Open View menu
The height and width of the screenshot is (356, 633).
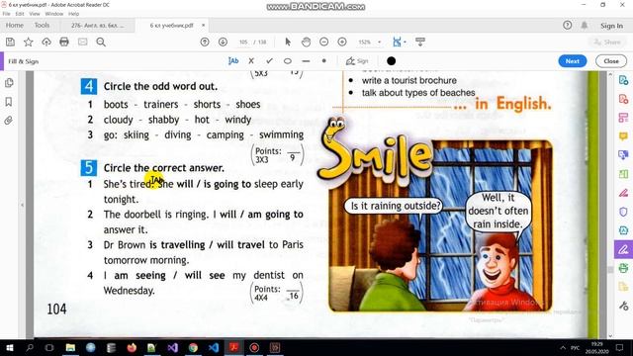tap(35, 14)
